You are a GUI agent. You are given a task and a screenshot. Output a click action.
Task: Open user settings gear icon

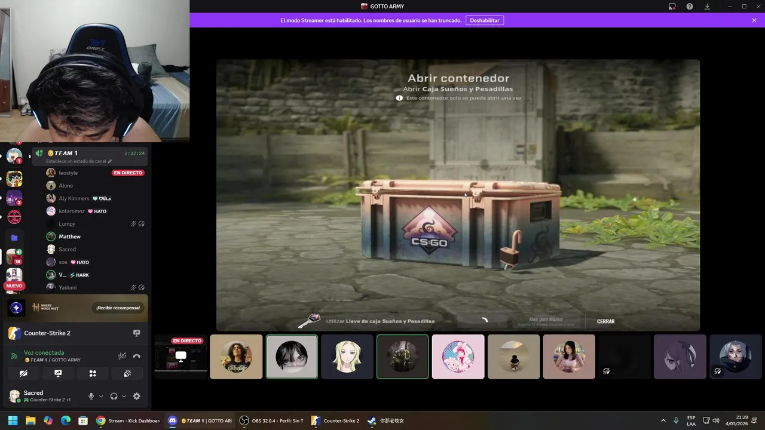(136, 396)
